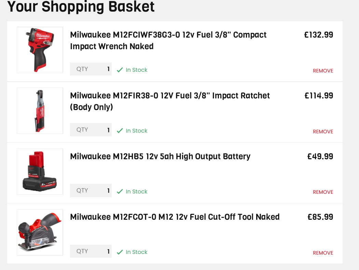Click the impact ratchet product image
Screen dimensions: 359x270
pyautogui.click(x=40, y=110)
